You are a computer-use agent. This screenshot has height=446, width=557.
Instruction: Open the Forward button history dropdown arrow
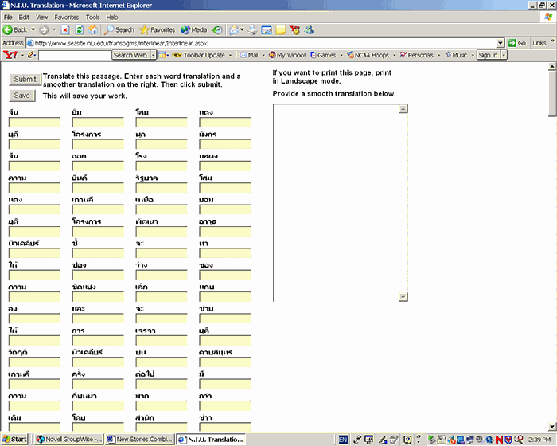[54, 30]
